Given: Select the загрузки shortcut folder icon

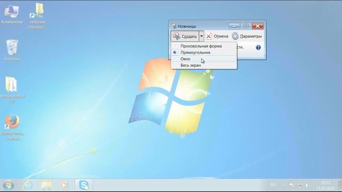Looking at the screenshot, I should [37, 16].
